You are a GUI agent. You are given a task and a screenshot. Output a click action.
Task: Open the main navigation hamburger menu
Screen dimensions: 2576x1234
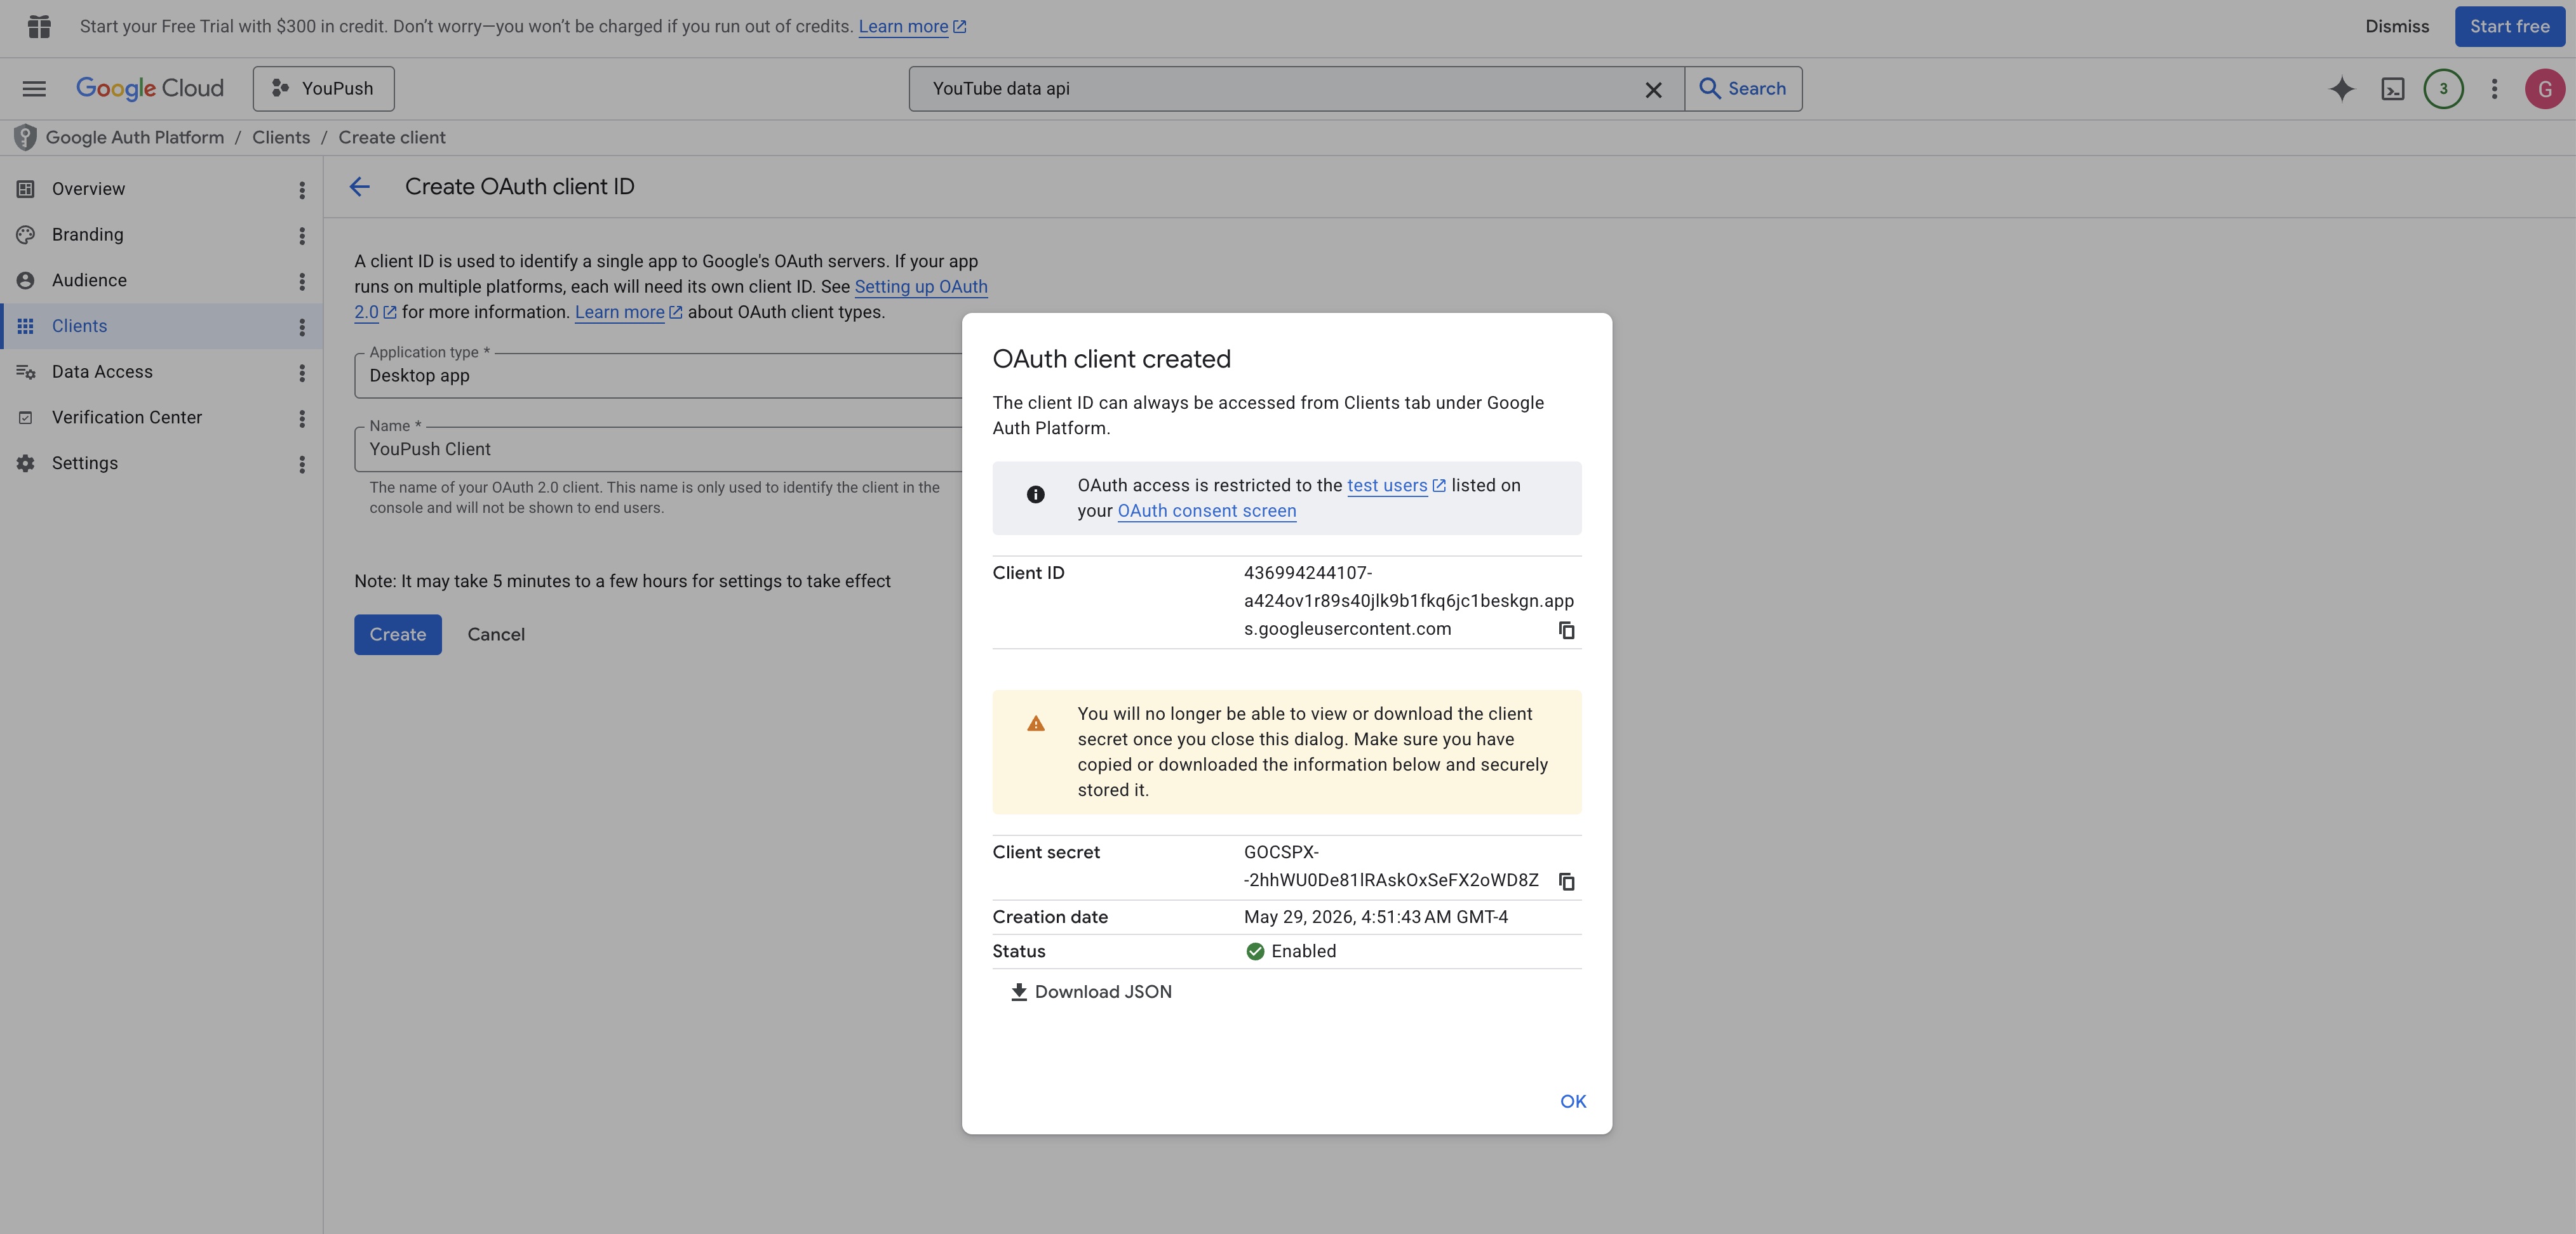coord(34,89)
